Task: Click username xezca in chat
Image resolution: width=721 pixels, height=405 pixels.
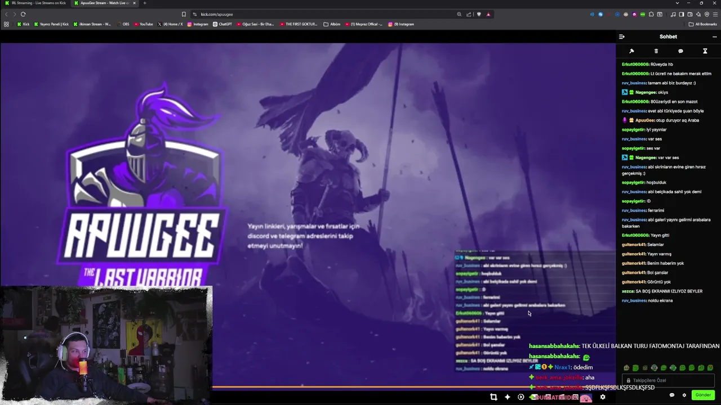Action: 627,291
